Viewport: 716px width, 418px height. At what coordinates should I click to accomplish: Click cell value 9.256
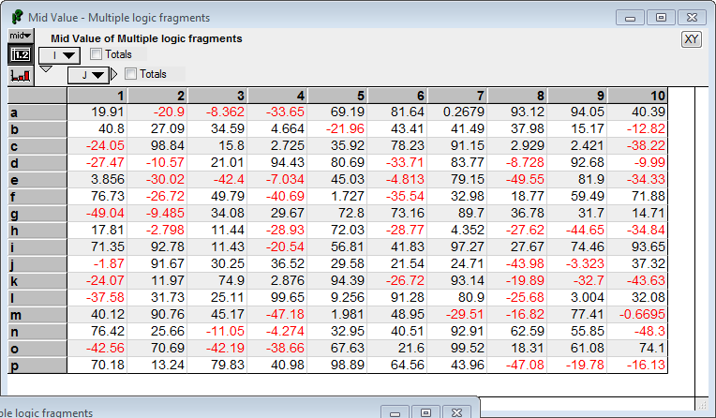(x=347, y=297)
